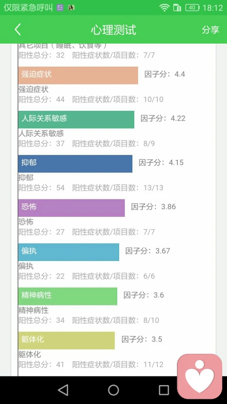
Task: Open recent apps square button
Action: 164,390
